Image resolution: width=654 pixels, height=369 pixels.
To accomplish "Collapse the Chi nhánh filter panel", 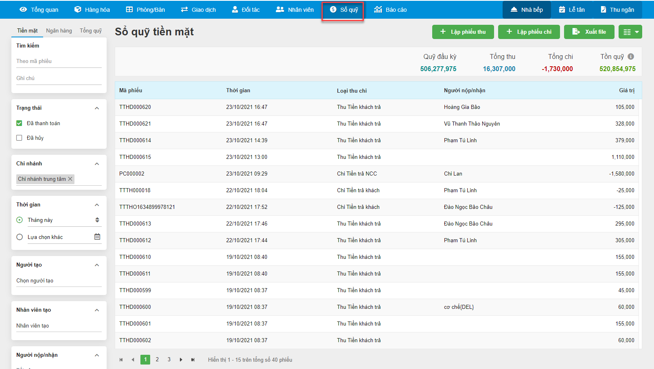I will point(97,164).
